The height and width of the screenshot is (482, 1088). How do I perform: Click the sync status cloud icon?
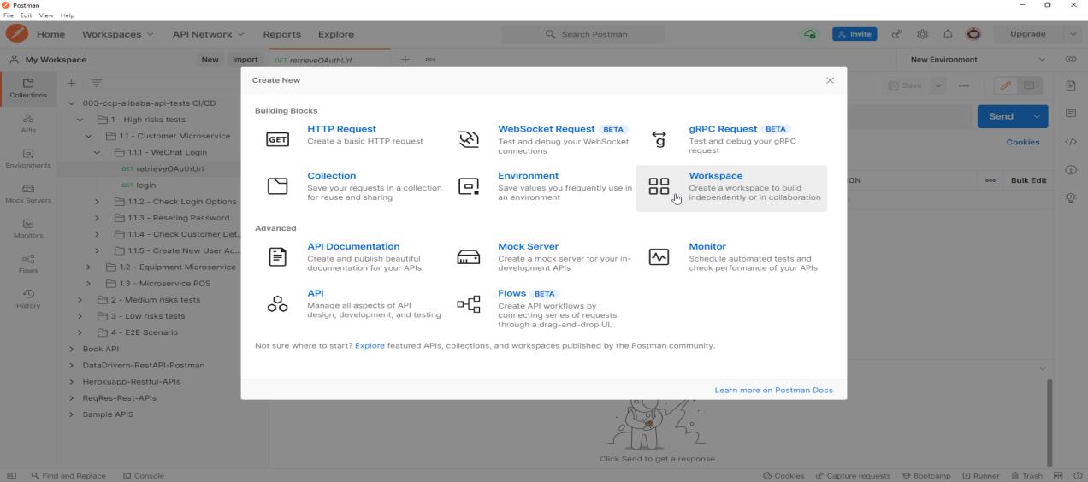click(x=808, y=34)
